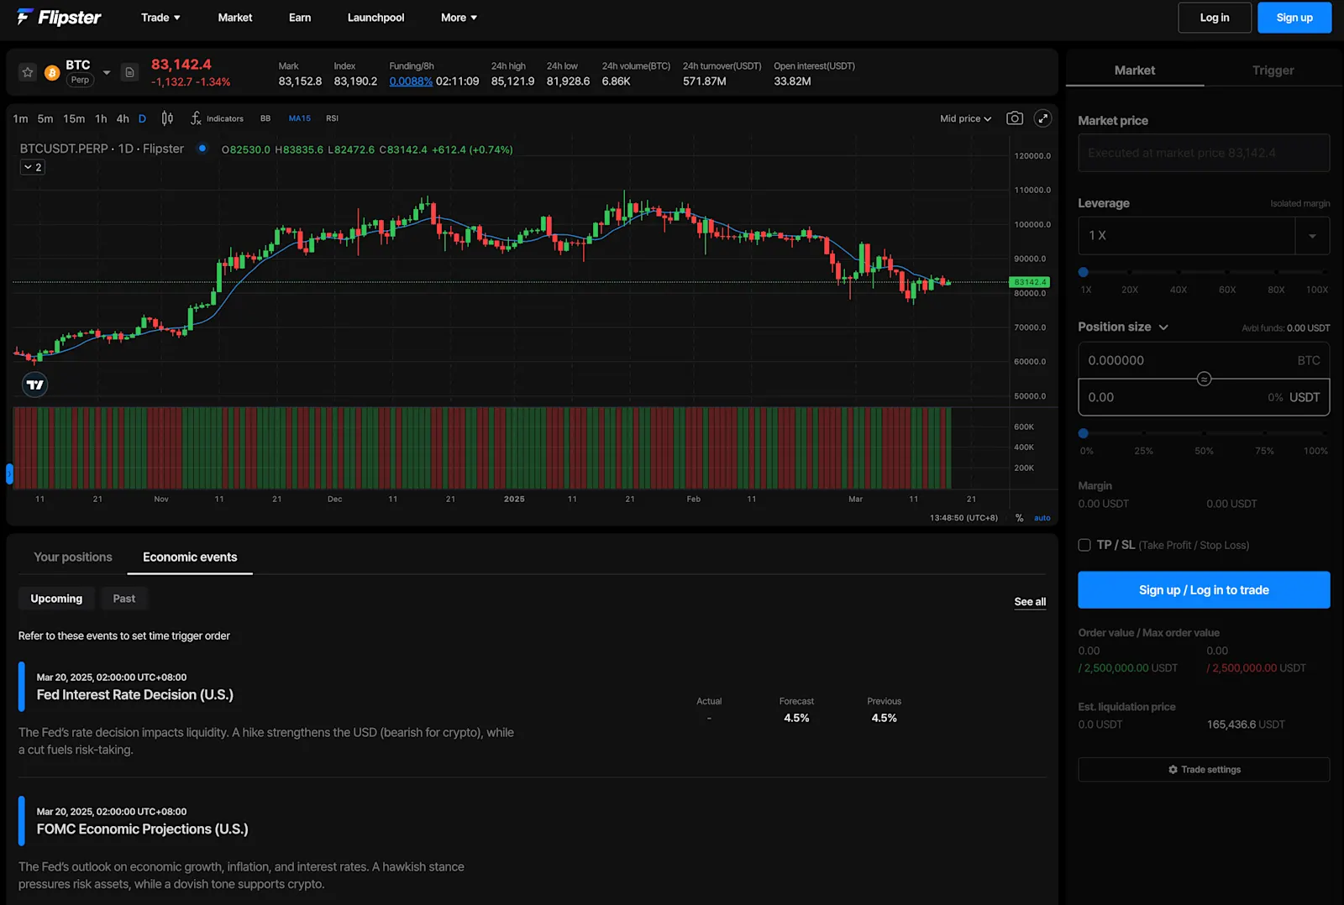Add BTC to favorites with star icon
The height and width of the screenshot is (905, 1344).
click(28, 72)
